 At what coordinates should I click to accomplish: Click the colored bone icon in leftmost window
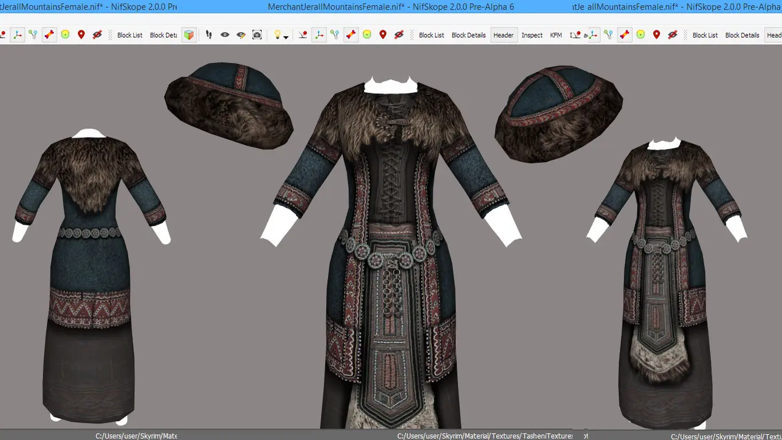[49, 35]
